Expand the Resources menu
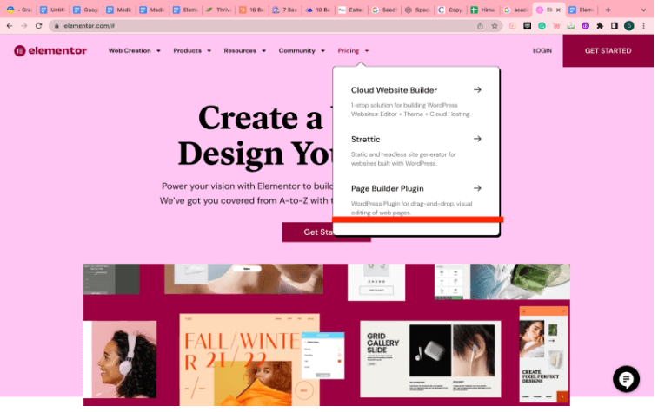Image resolution: width=658 pixels, height=412 pixels. (x=244, y=50)
